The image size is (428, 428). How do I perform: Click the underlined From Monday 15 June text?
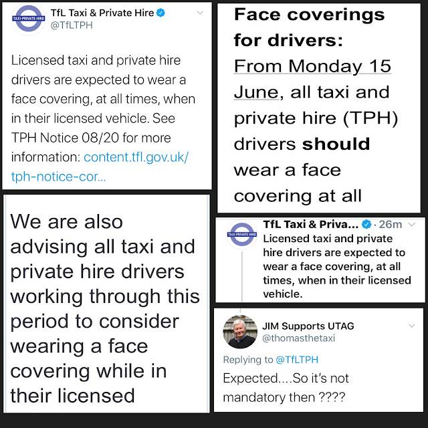coord(312,79)
